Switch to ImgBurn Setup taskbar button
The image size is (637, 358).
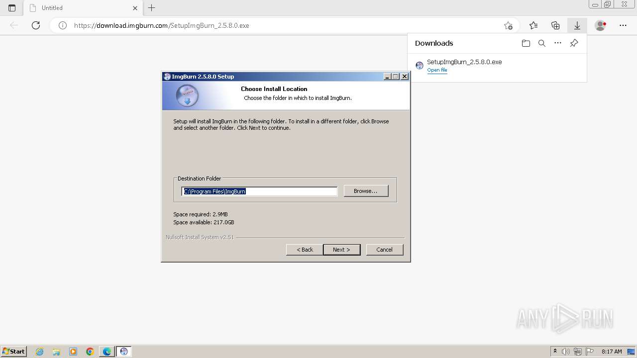tap(124, 352)
